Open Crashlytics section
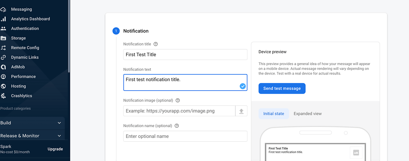Viewport: 409px width, 161px height. click(x=21, y=96)
